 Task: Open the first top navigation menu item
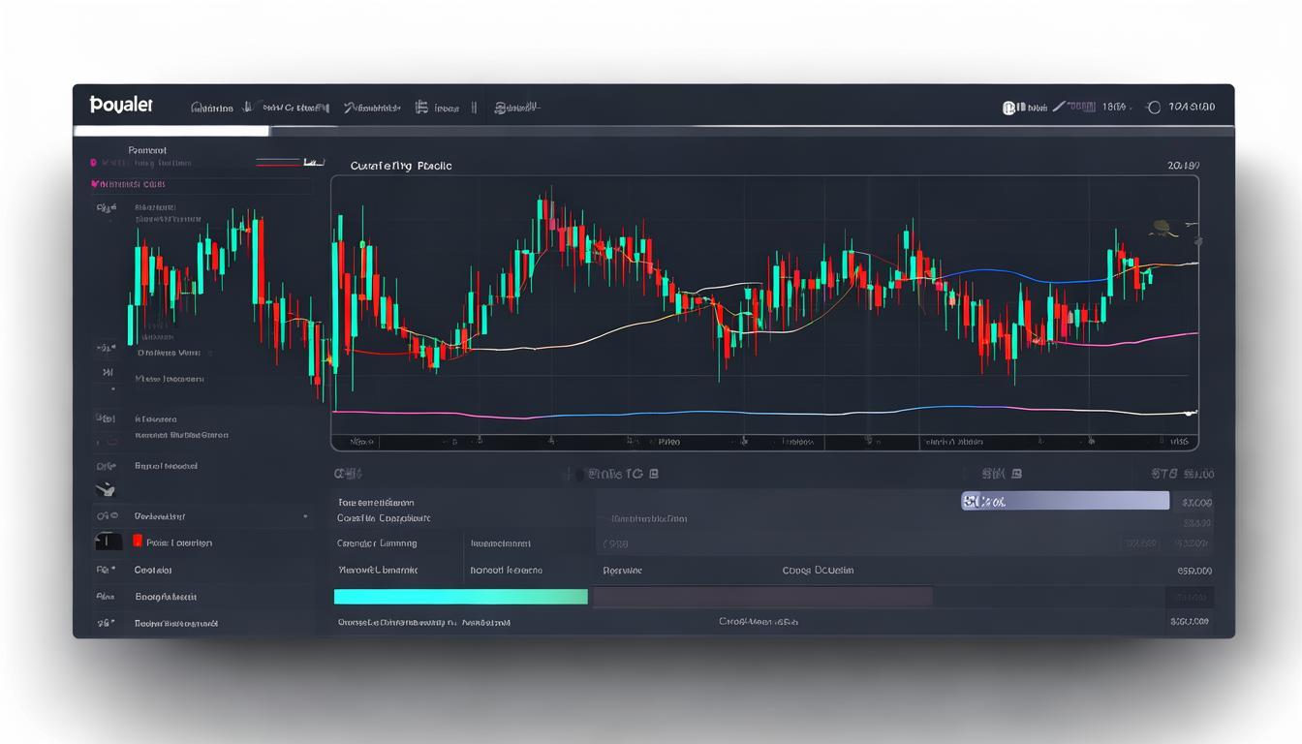212,108
